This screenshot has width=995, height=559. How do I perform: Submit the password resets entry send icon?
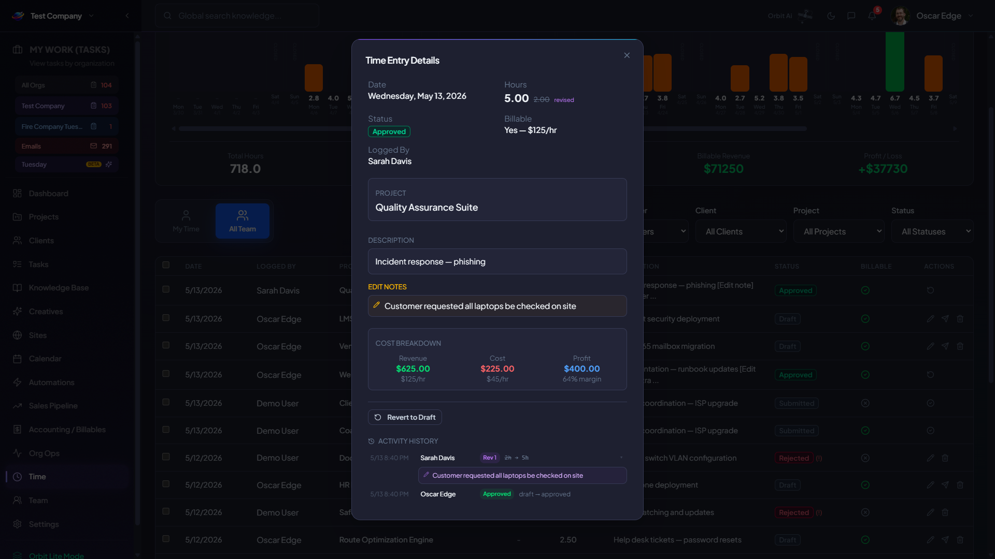coord(945,540)
